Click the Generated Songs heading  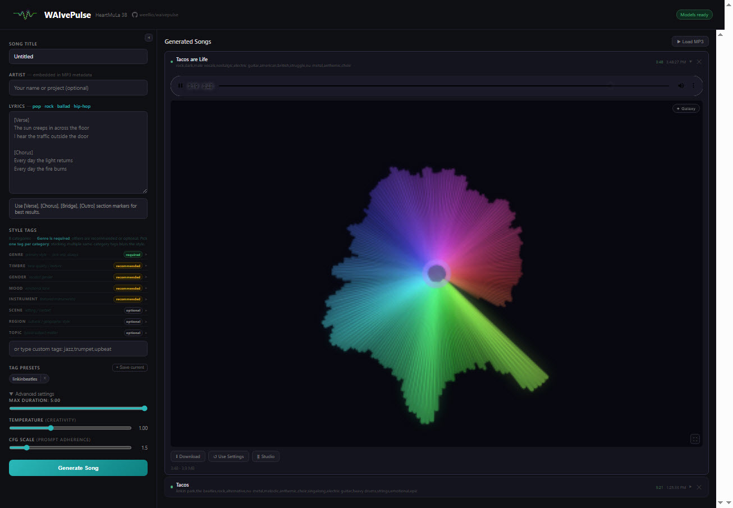pos(187,42)
